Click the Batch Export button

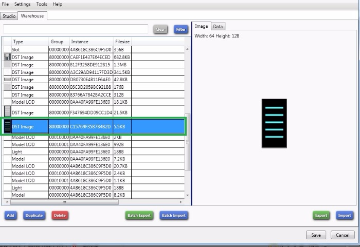tap(139, 216)
